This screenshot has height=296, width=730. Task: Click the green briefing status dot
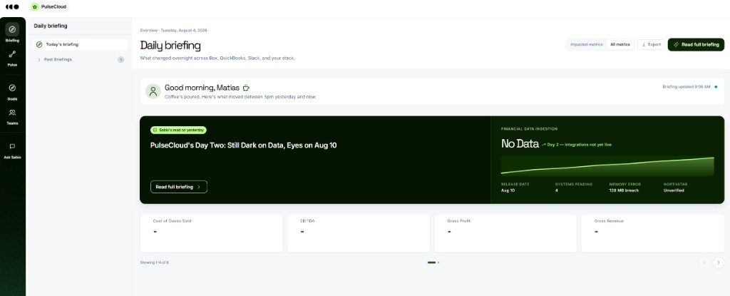click(x=716, y=87)
